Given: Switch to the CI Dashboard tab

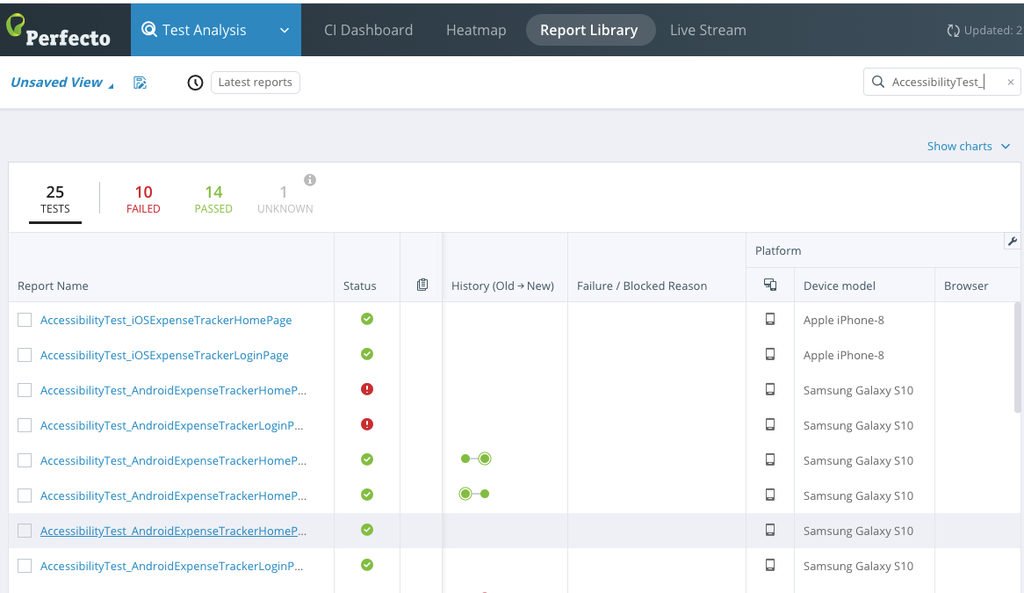Looking at the screenshot, I should click(x=368, y=30).
